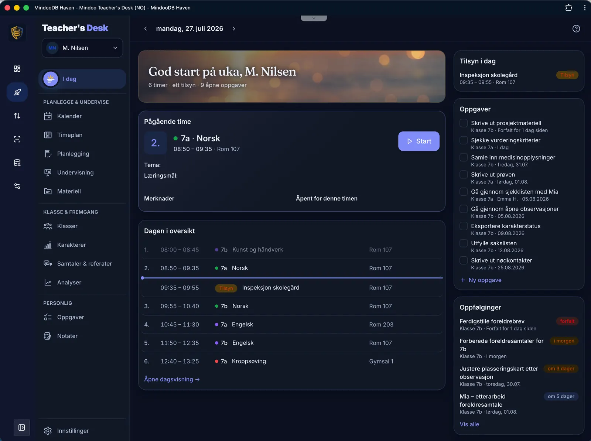Open the Timeplan menu item
This screenshot has height=441, width=591.
click(82, 135)
